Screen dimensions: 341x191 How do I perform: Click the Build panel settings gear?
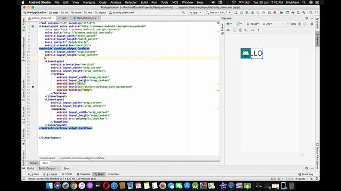click(307, 168)
